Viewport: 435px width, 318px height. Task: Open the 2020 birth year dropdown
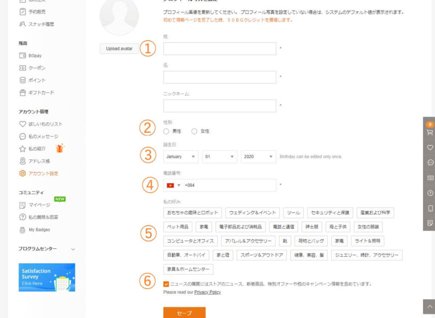(258, 156)
